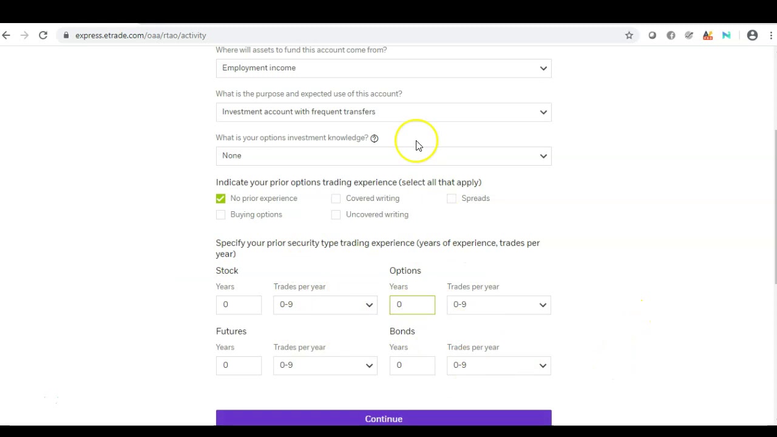Click the page vertical scrollbar thumb
This screenshot has width=777, height=437.
click(775, 206)
